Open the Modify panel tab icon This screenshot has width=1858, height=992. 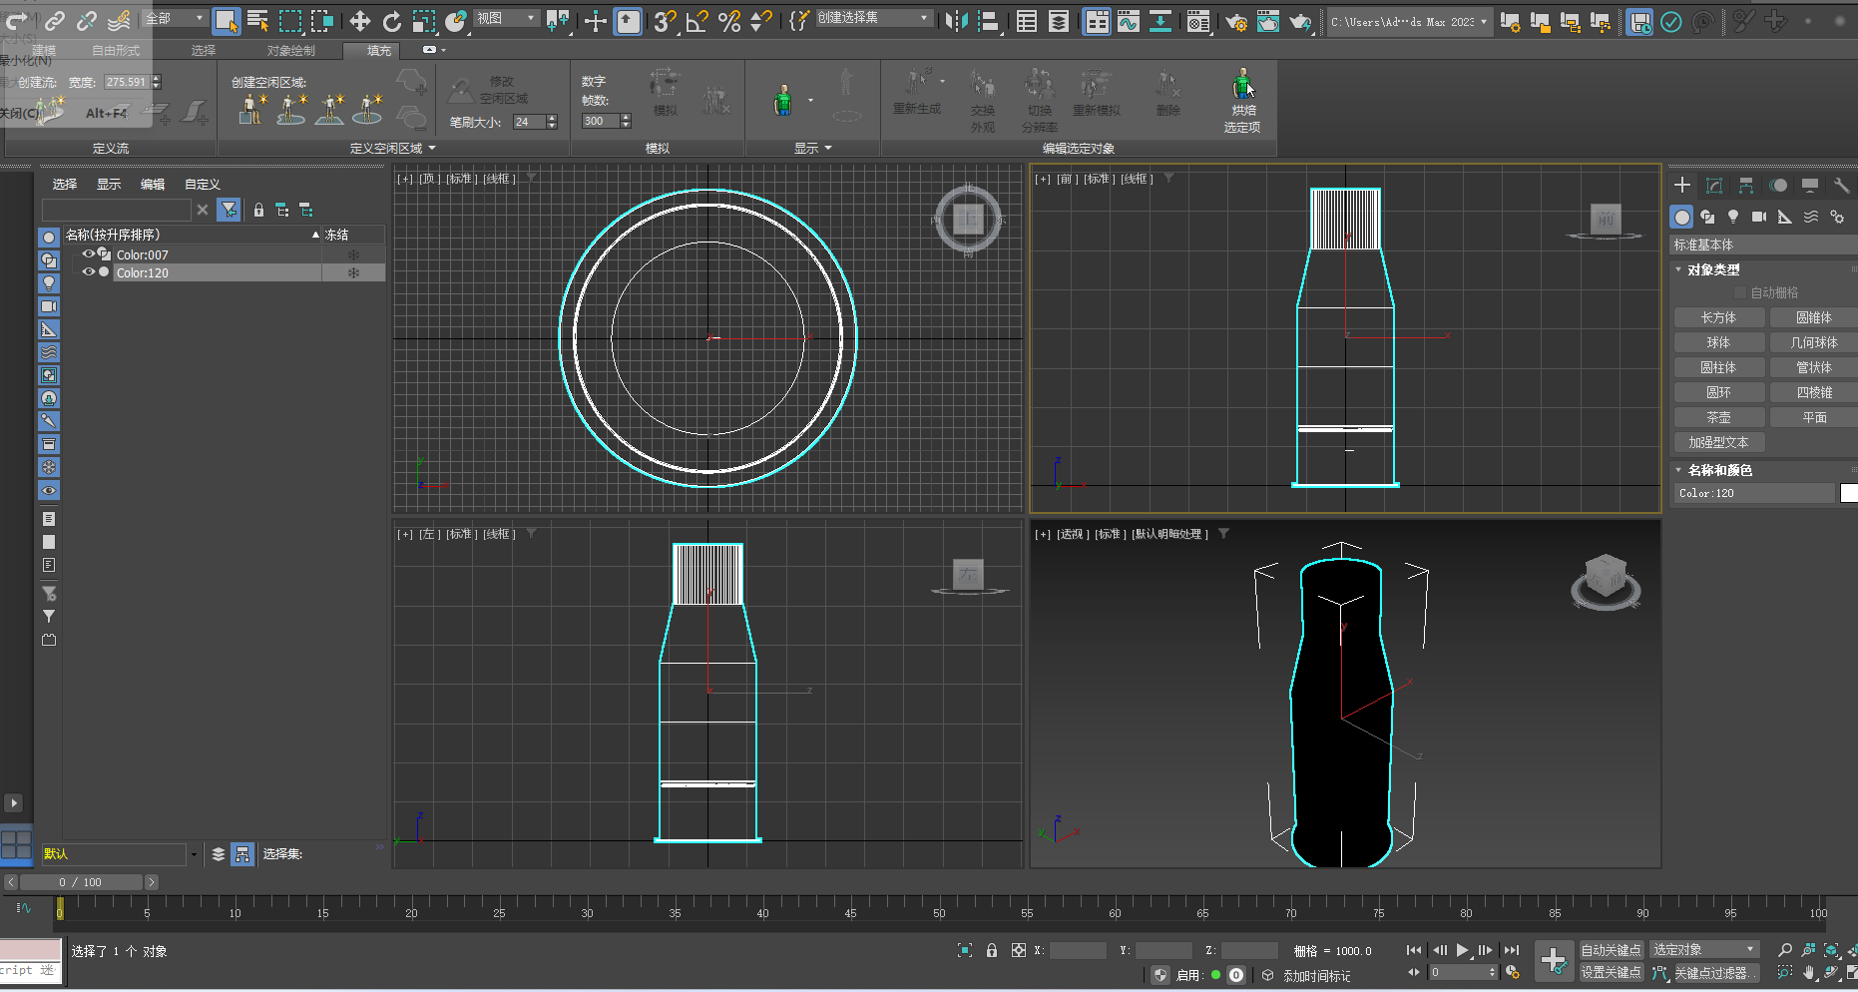click(1714, 186)
